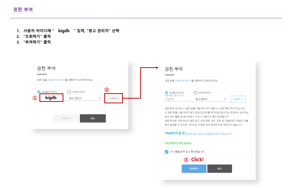Click blue-outlined 조회하기 button in right dialog
The height and width of the screenshot is (188, 293).
[x=238, y=99]
